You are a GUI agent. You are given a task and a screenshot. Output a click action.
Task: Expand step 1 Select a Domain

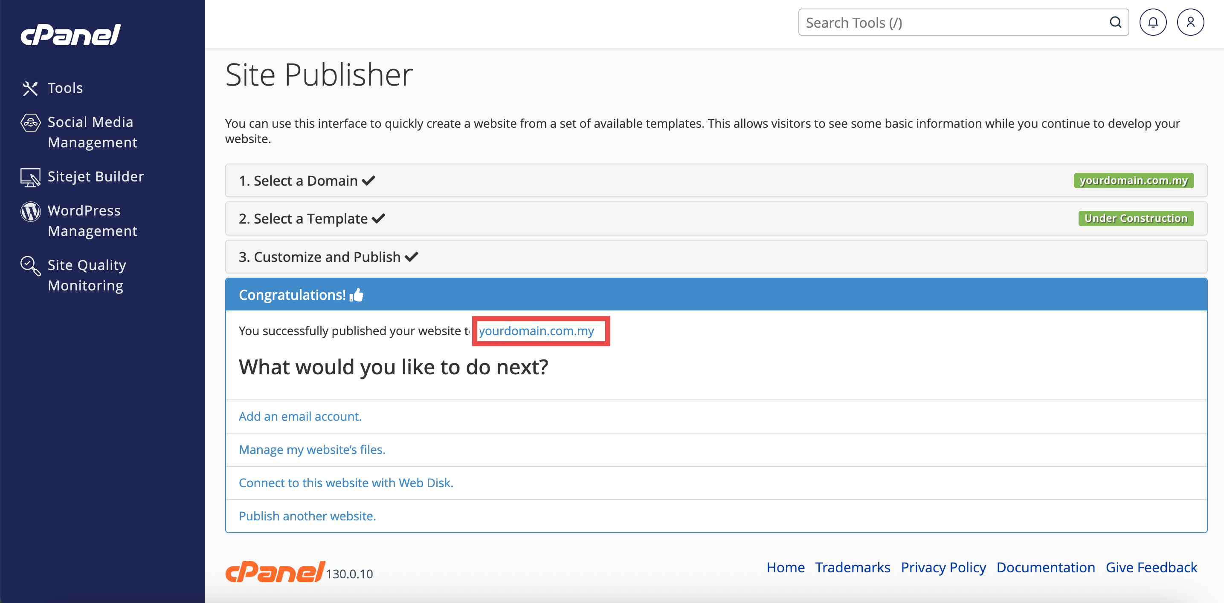pyautogui.click(x=716, y=181)
